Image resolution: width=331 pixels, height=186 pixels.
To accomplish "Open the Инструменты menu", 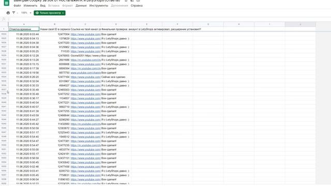I will point(99,6).
